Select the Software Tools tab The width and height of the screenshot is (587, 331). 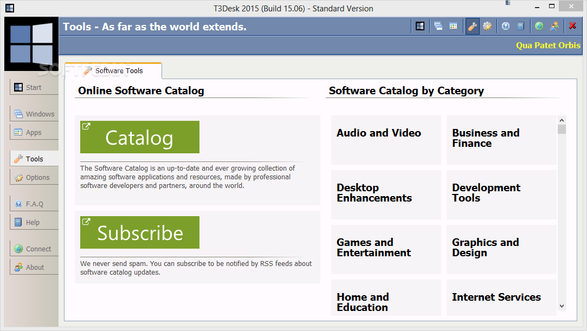113,70
